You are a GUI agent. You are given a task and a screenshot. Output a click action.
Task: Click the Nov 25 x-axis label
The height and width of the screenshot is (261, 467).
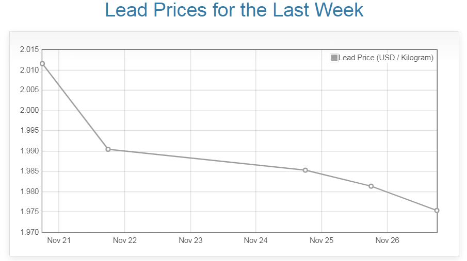(x=322, y=240)
